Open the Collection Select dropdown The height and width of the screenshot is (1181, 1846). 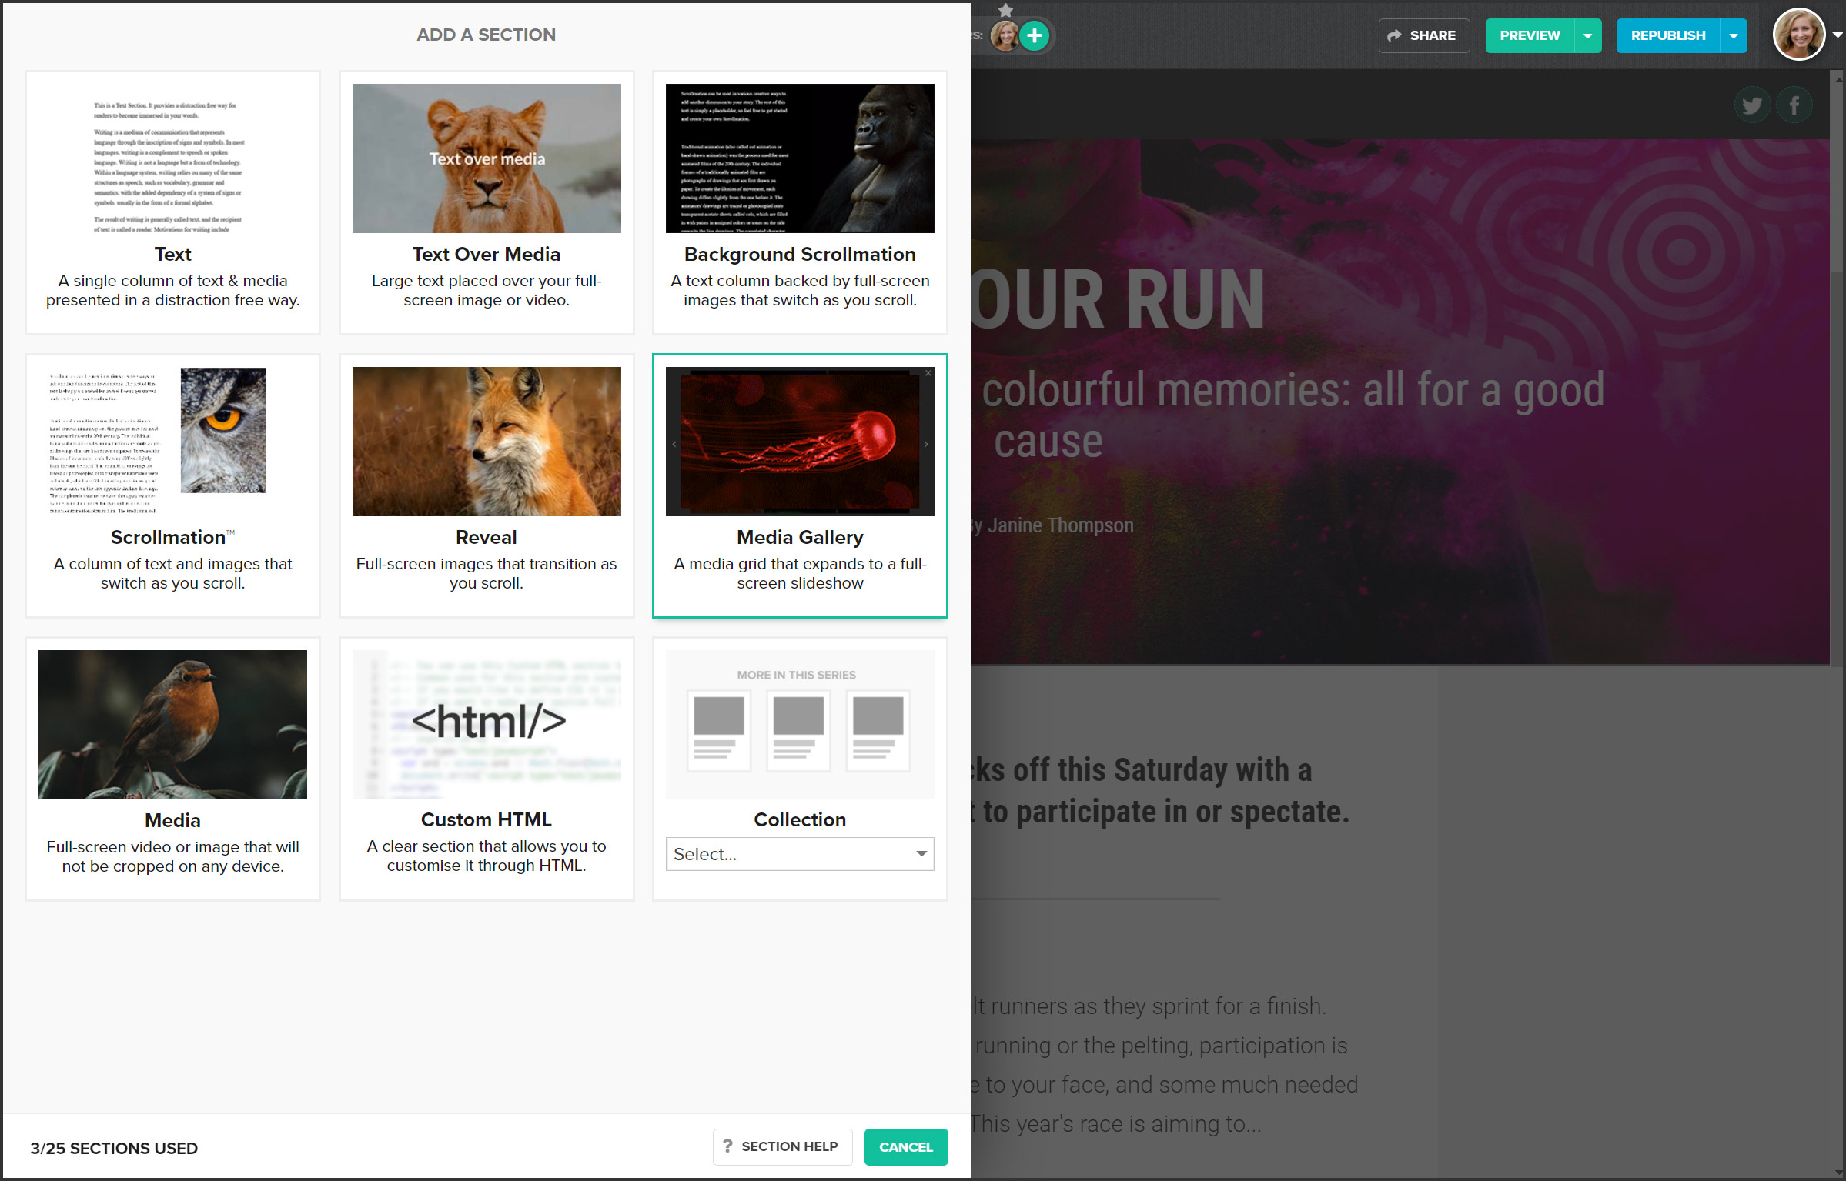pos(799,854)
